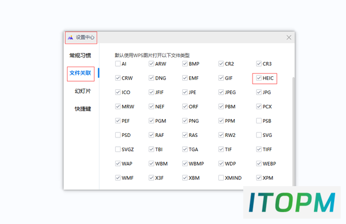Toggle the CR3 checkbox
This screenshot has height=224, width=346.
(x=259, y=64)
